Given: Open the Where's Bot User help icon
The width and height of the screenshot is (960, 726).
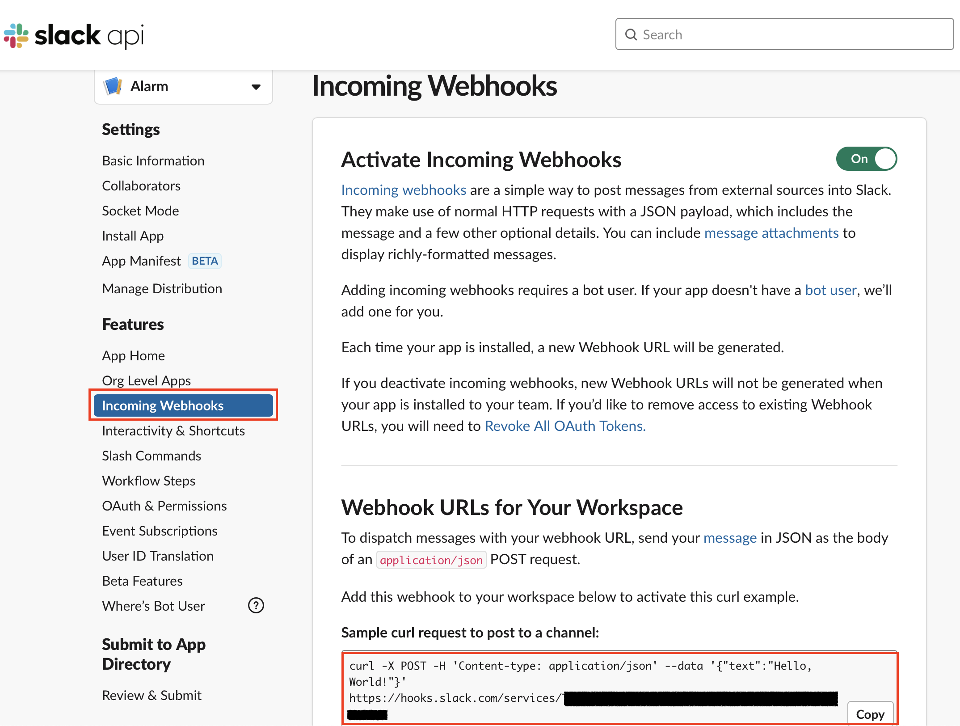Looking at the screenshot, I should [x=256, y=605].
